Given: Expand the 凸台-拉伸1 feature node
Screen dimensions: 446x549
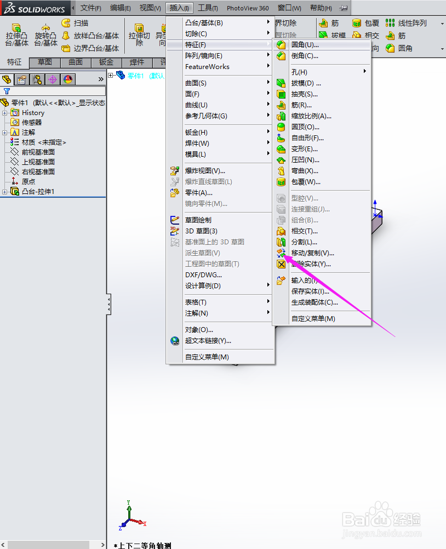Looking at the screenshot, I should 4,192.
